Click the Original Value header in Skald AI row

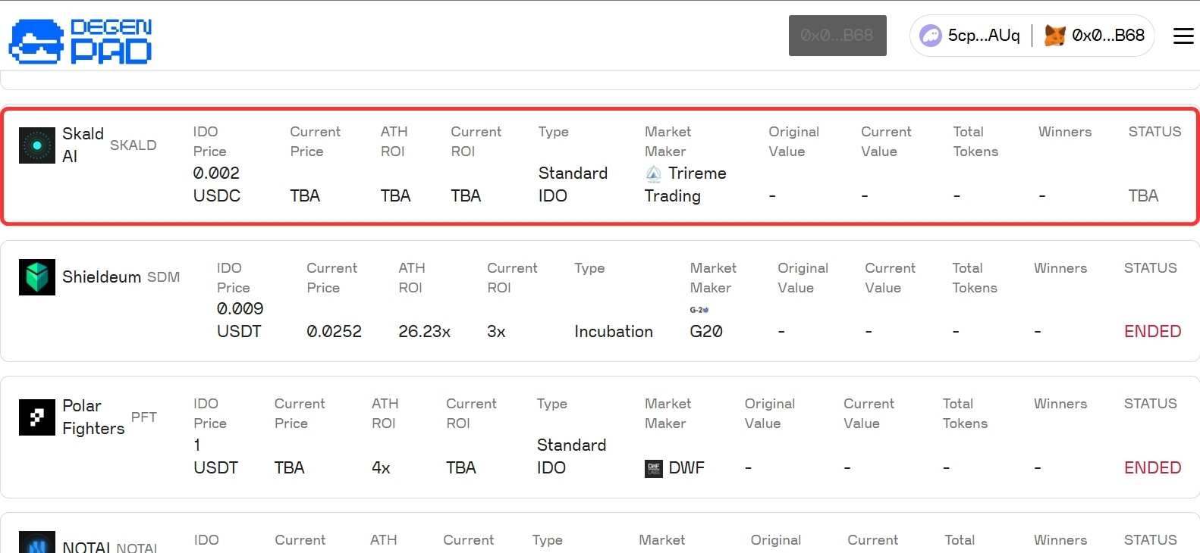coord(793,142)
